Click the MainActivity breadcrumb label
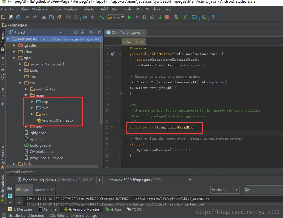 (x=133, y=42)
